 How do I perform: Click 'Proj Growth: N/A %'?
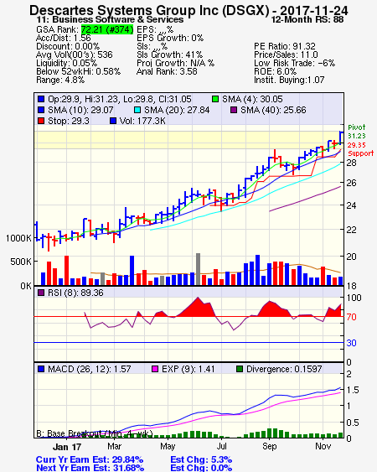click(x=175, y=63)
